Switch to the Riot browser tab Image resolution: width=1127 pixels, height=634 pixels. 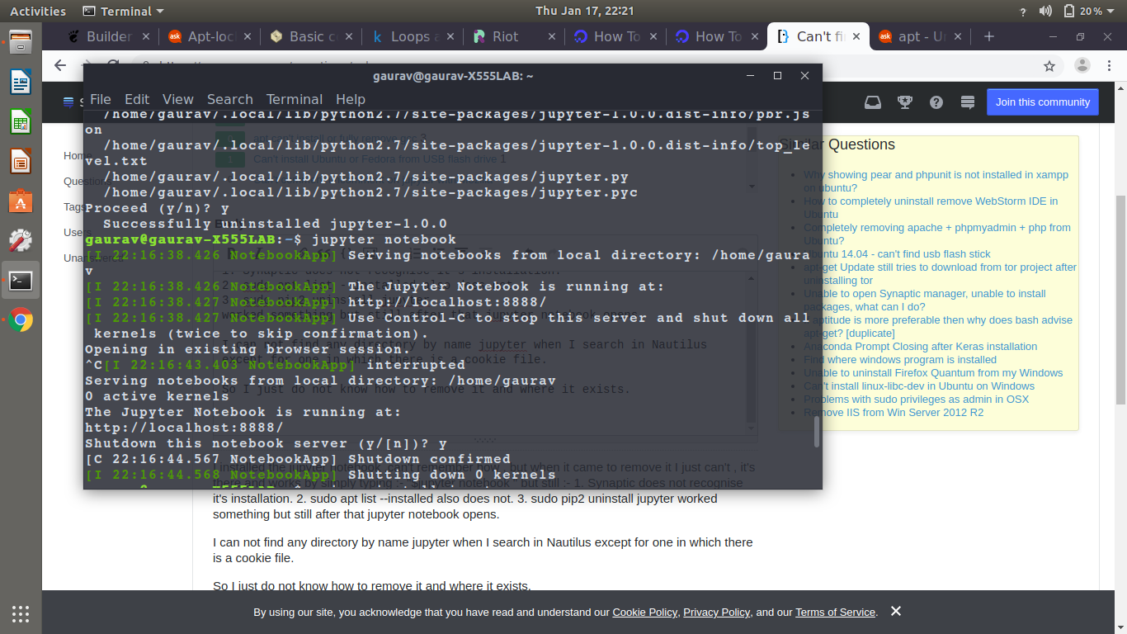tap(505, 36)
